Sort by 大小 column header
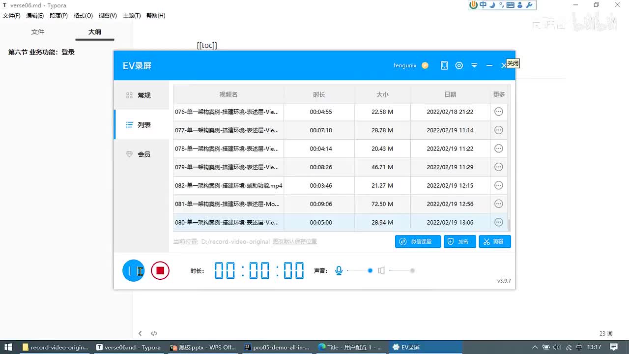Image resolution: width=629 pixels, height=354 pixels. [382, 94]
